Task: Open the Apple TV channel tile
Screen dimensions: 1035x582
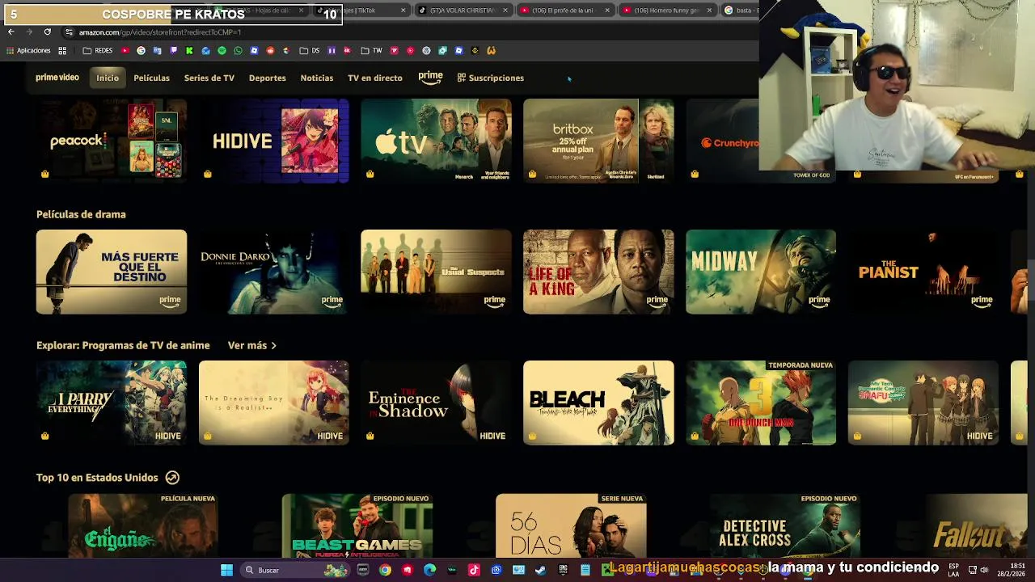Action: pos(436,141)
